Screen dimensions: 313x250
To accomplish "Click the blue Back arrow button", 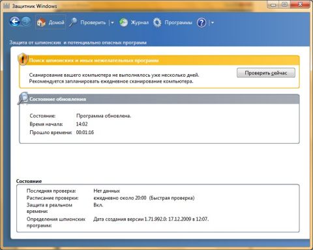I will (x=14, y=21).
